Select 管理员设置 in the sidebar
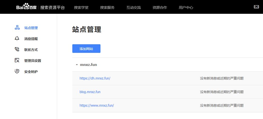 (x=33, y=61)
